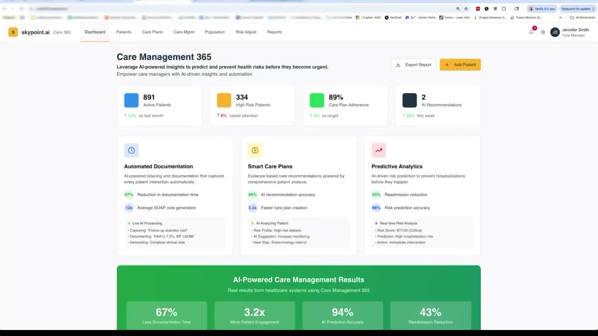Click the browser zoom magnifier icon

(458, 9)
